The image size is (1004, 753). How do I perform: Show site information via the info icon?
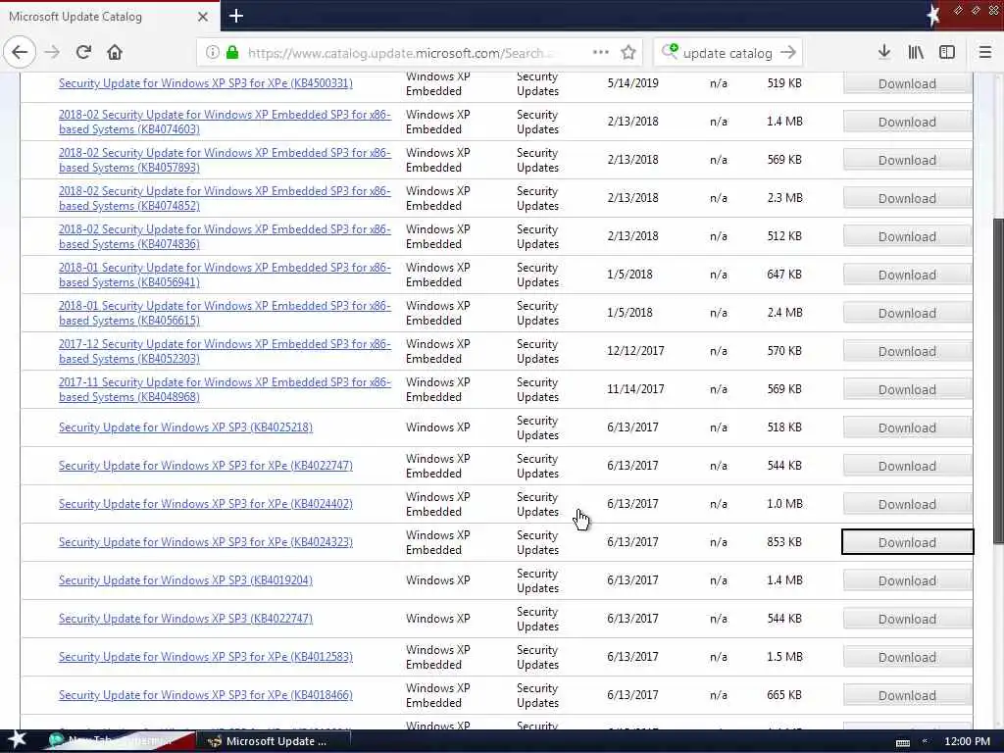212,53
